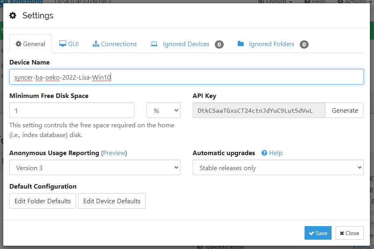Generate a new API key
This screenshot has width=374, height=249.
[x=344, y=110]
